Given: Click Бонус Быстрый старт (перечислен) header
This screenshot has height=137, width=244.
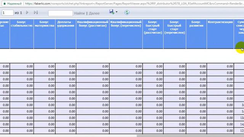Looking at the screenshot, I should click(175, 34).
